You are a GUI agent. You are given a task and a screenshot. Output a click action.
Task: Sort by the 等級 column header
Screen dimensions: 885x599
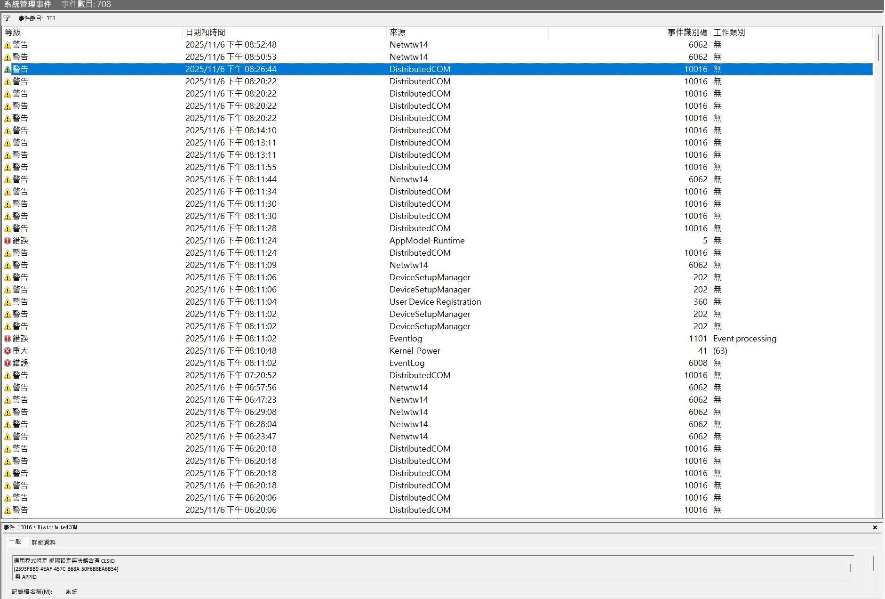(92, 32)
